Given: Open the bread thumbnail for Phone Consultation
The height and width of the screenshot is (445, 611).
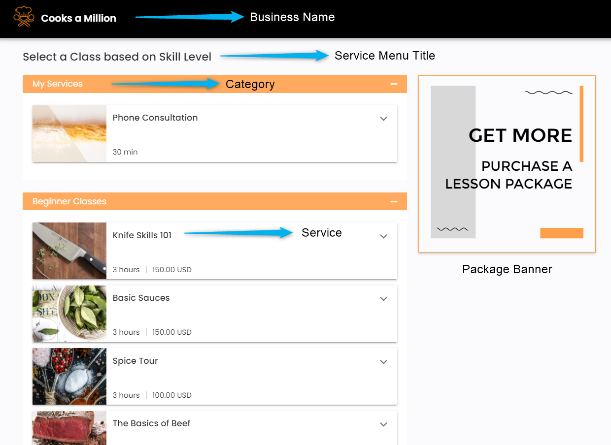Looking at the screenshot, I should point(69,133).
